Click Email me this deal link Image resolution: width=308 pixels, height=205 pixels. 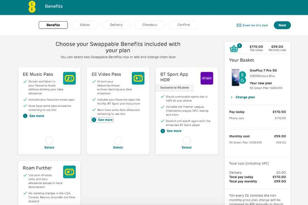255,25
